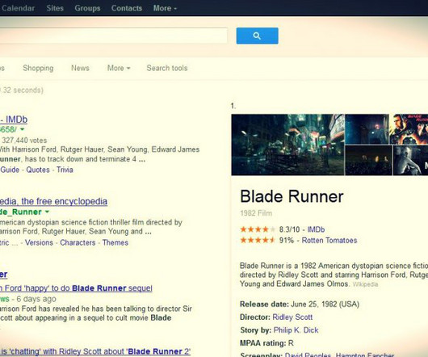This screenshot has height=357, width=428.
Task: Open the Ridley Scott director link
Action: (292, 317)
